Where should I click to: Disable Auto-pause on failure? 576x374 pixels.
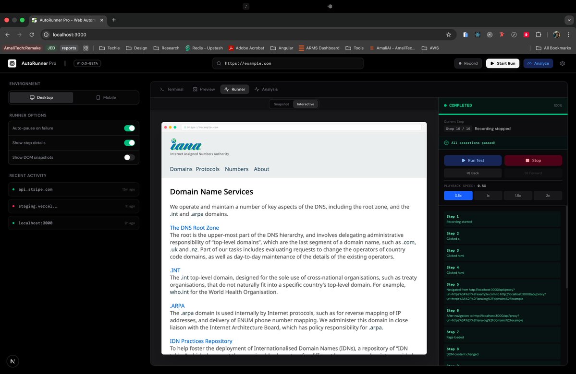tap(129, 128)
